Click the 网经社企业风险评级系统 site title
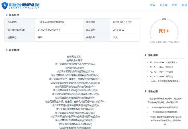The width and height of the screenshot is (188, 129). 24,6
